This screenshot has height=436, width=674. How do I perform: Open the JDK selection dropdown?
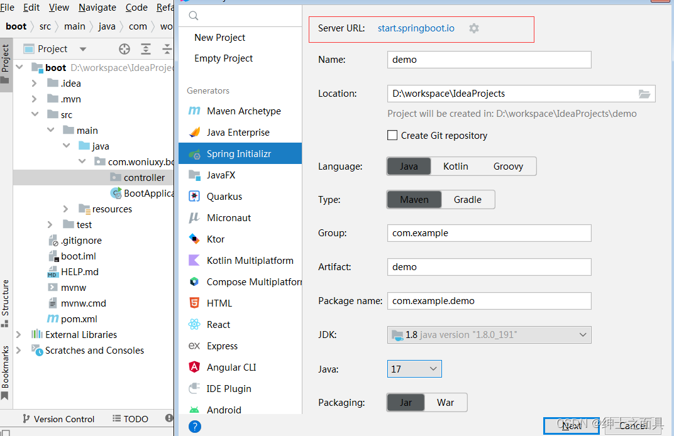pyautogui.click(x=489, y=335)
